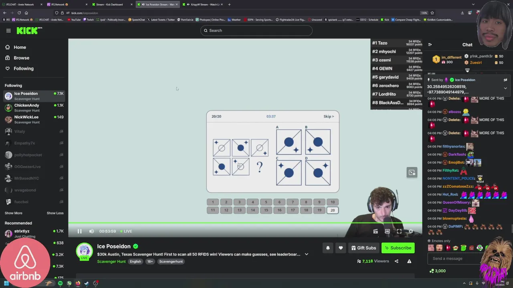
Task: Switch to theater mode
Action: 387,231
